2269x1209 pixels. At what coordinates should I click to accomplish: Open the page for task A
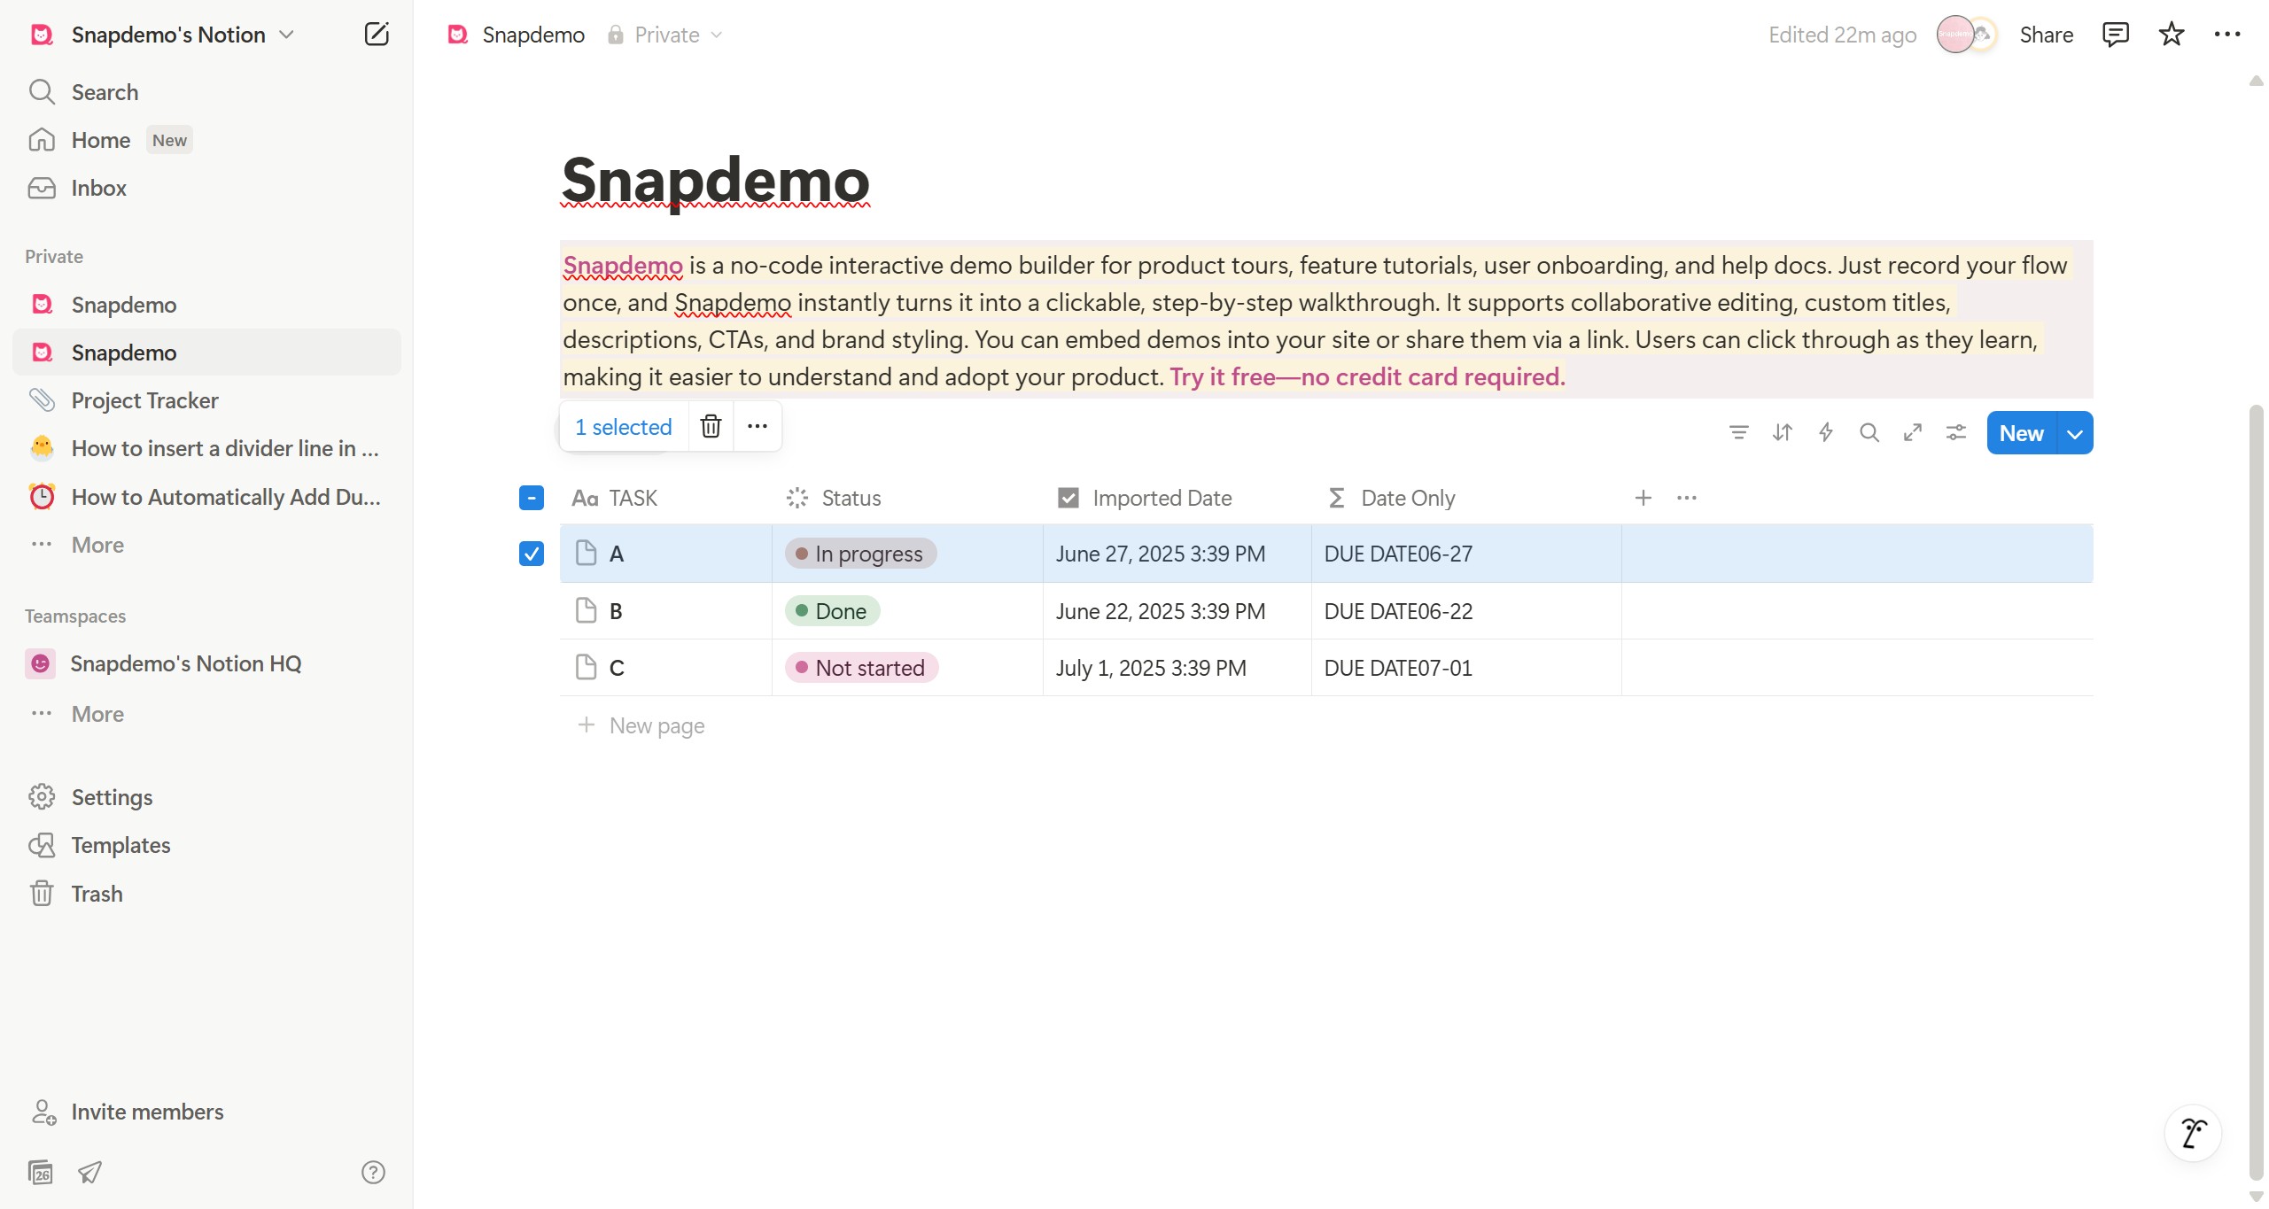(x=617, y=554)
